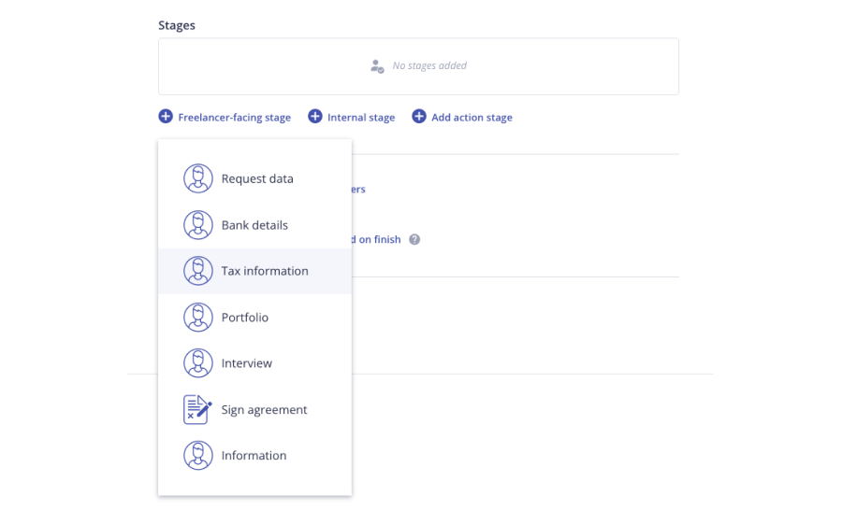Click the Stages section heading

coord(177,25)
